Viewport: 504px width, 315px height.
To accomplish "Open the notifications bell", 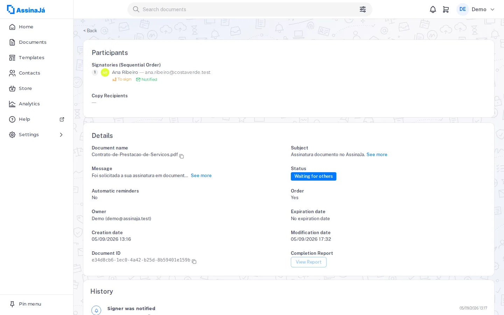I will (433, 9).
